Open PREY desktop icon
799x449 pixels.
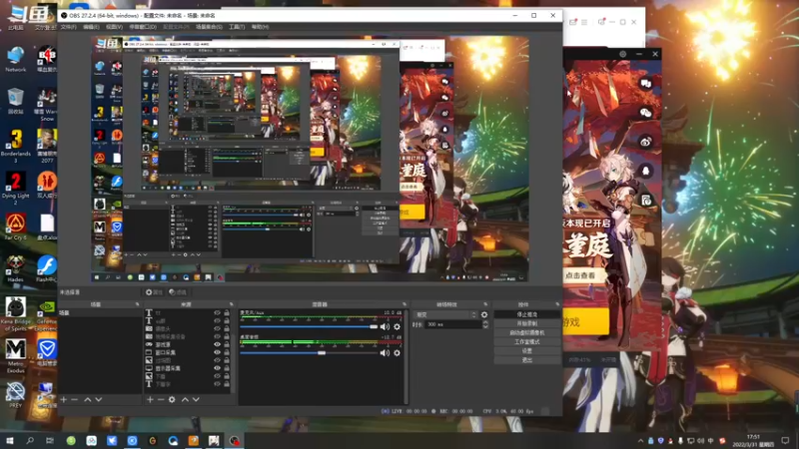click(16, 395)
